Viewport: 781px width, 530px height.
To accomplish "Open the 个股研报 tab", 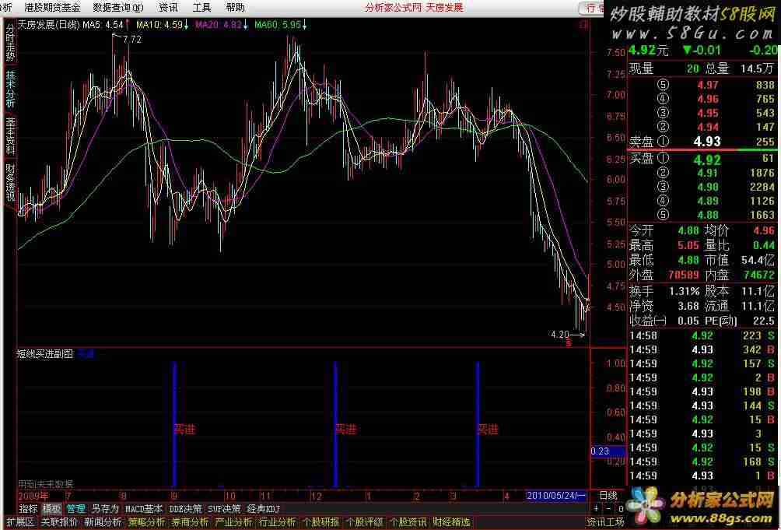I will click(x=321, y=522).
